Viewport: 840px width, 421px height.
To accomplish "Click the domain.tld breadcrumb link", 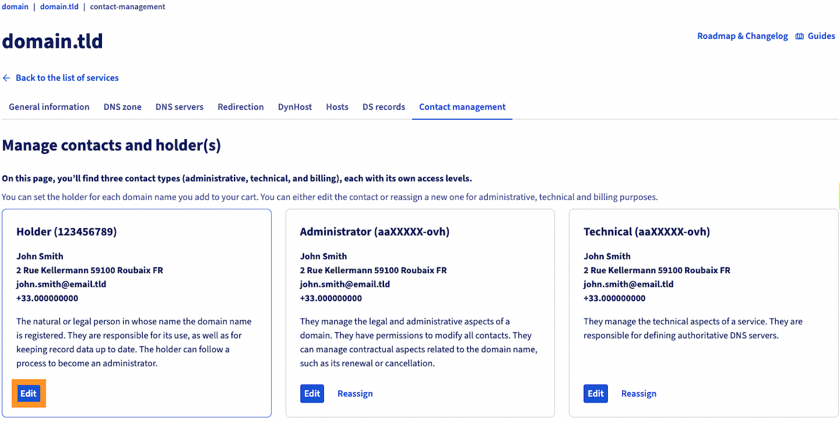I will point(59,7).
